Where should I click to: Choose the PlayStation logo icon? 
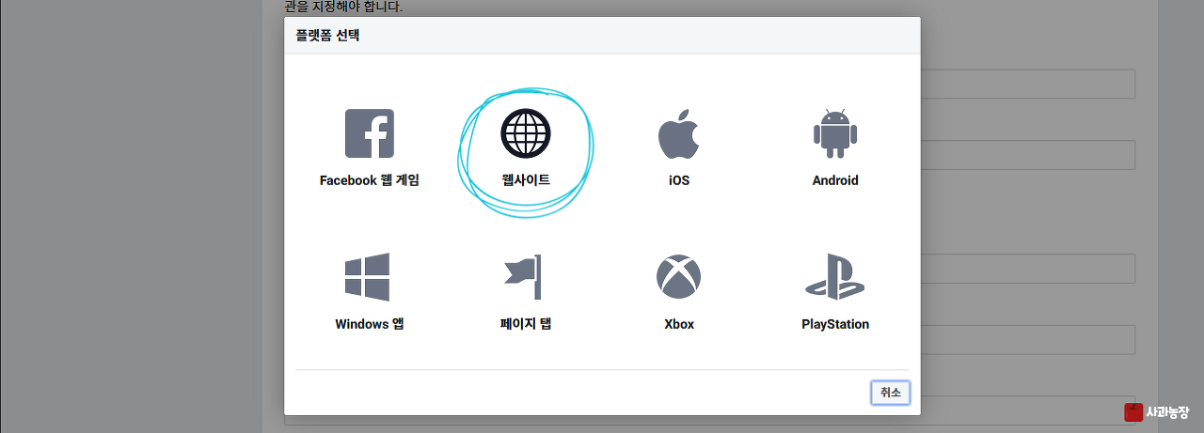point(835,277)
